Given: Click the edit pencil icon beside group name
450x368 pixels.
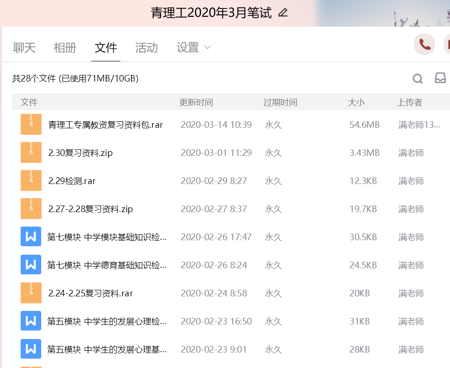Looking at the screenshot, I should 283,13.
